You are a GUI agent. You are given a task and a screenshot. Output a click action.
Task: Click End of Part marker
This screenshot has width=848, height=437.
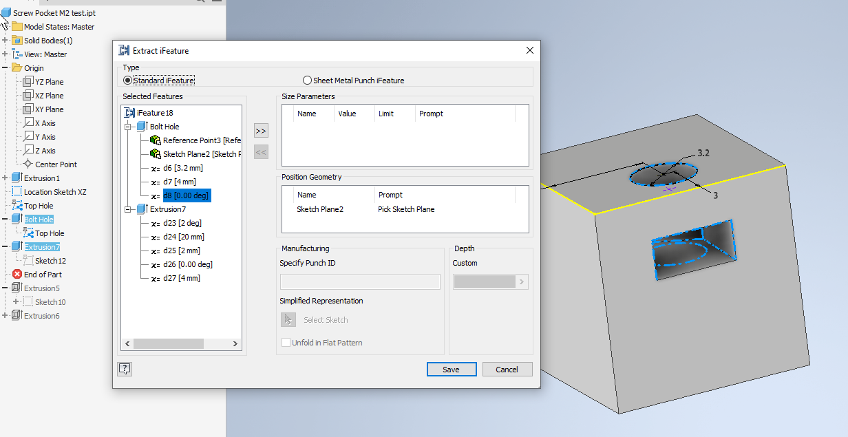pos(43,275)
